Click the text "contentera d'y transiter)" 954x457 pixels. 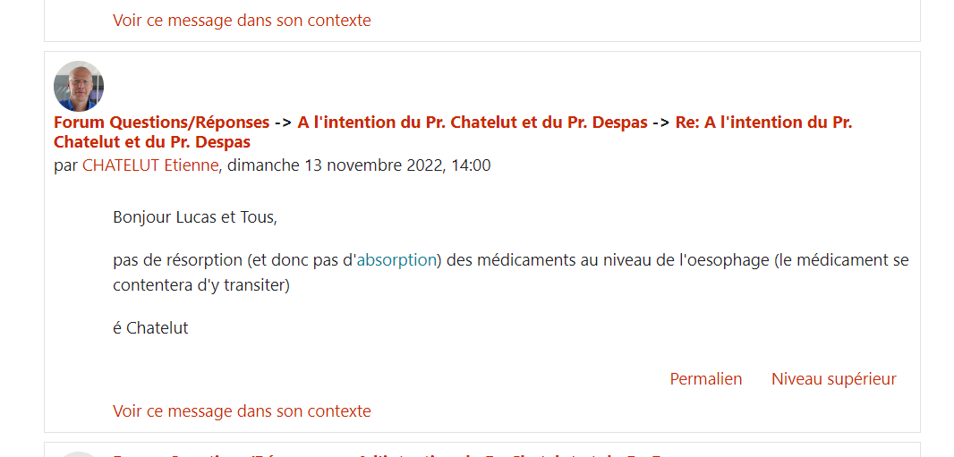pos(201,286)
